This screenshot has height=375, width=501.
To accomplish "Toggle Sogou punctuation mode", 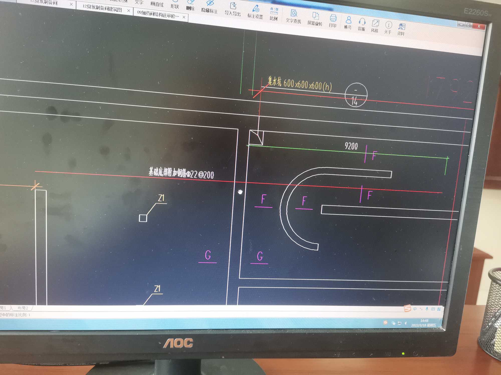I will [421, 309].
